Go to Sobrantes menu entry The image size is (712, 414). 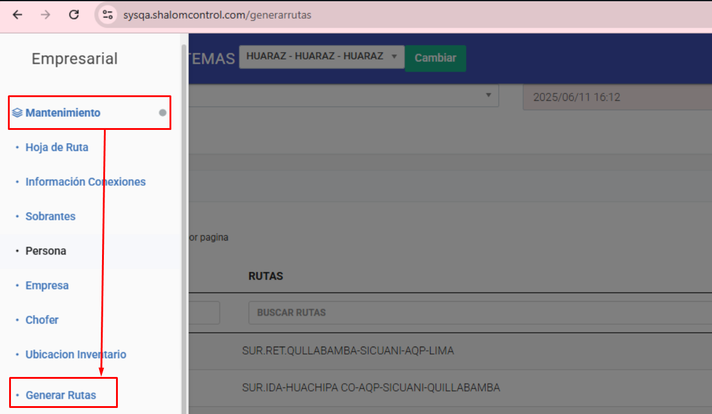tap(50, 217)
